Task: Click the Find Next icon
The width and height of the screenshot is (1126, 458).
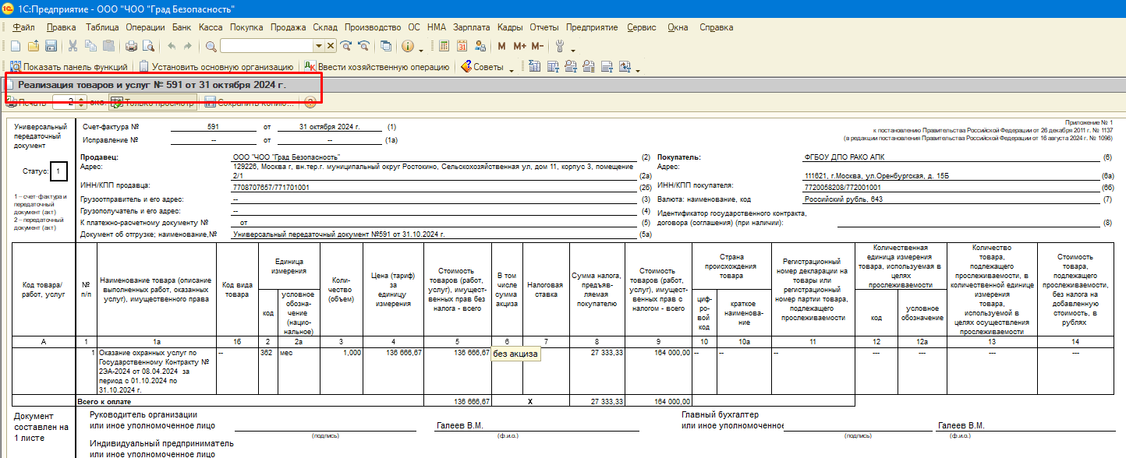Action: 345,46
